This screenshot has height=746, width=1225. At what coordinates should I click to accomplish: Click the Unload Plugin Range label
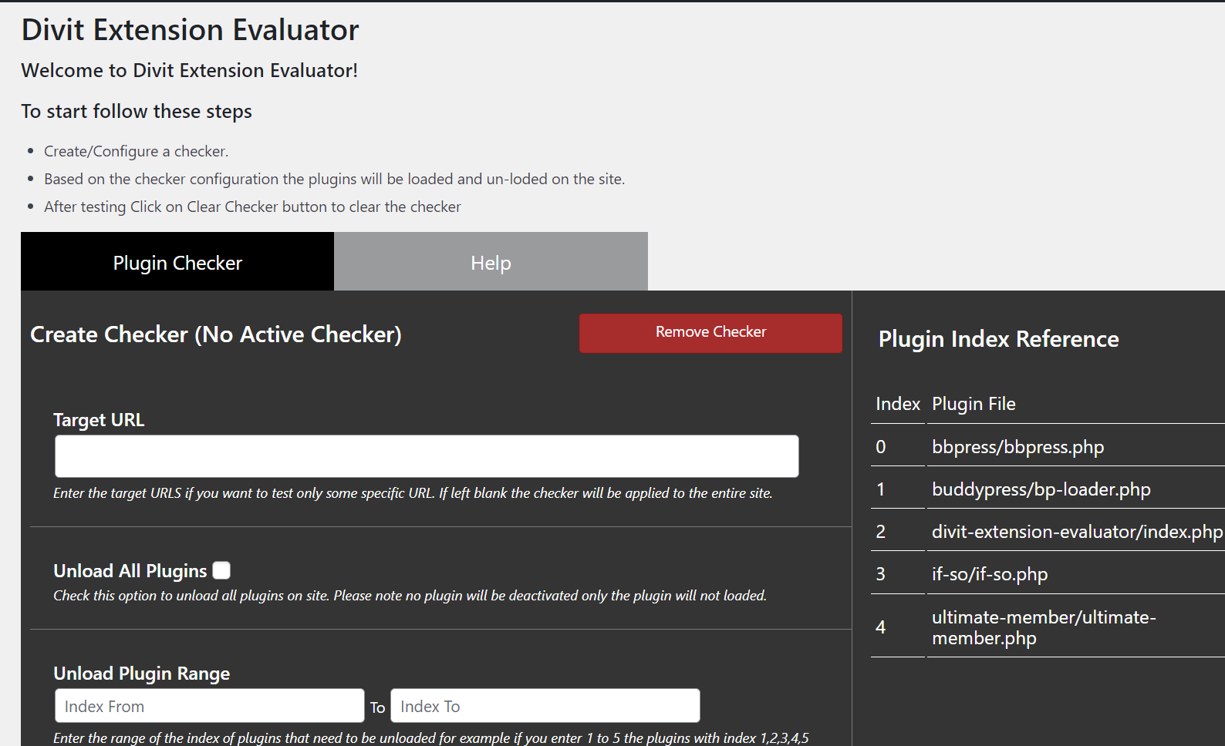pos(142,674)
